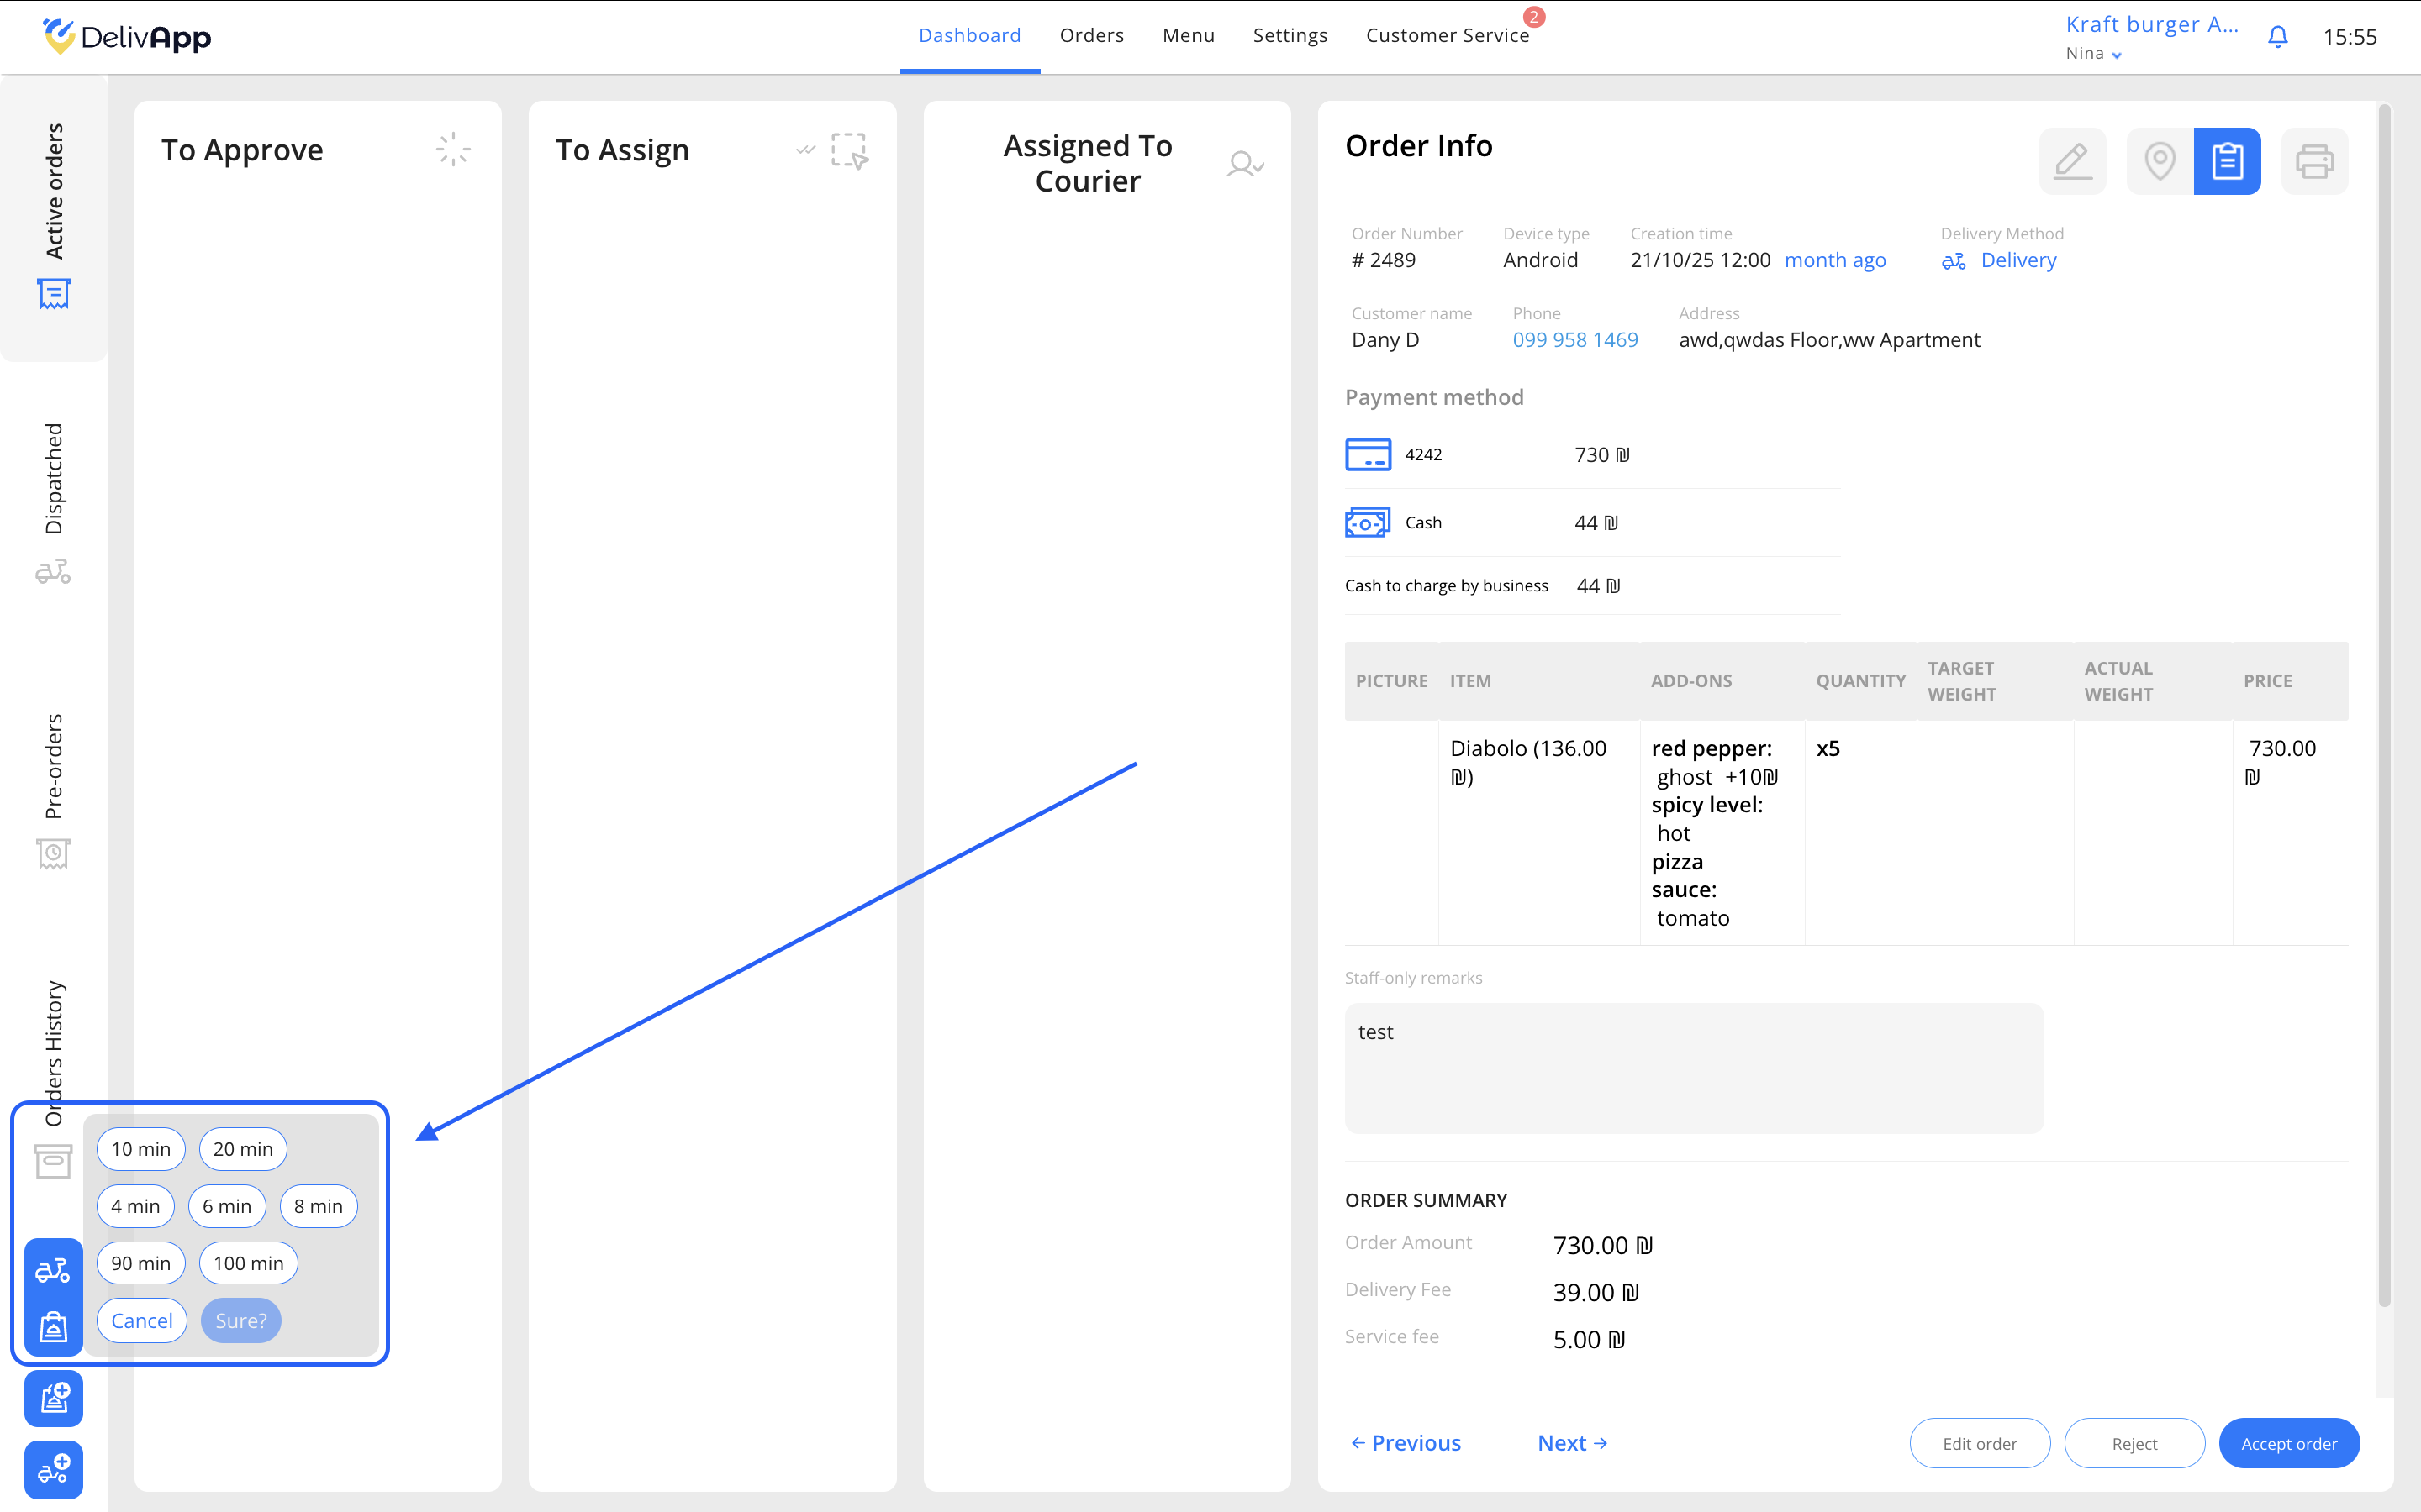Open the notifications bell
2421x1512 pixels.
2278,37
